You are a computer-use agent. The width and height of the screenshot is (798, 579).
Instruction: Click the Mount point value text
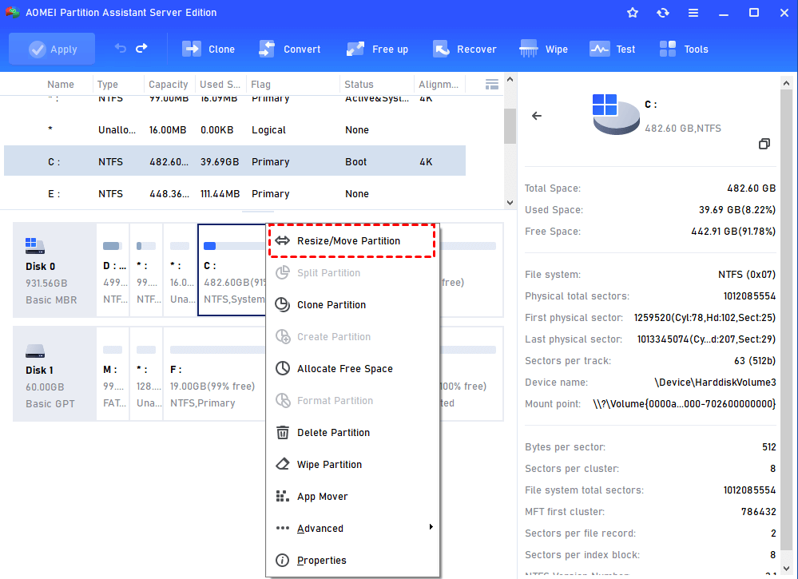coord(684,404)
